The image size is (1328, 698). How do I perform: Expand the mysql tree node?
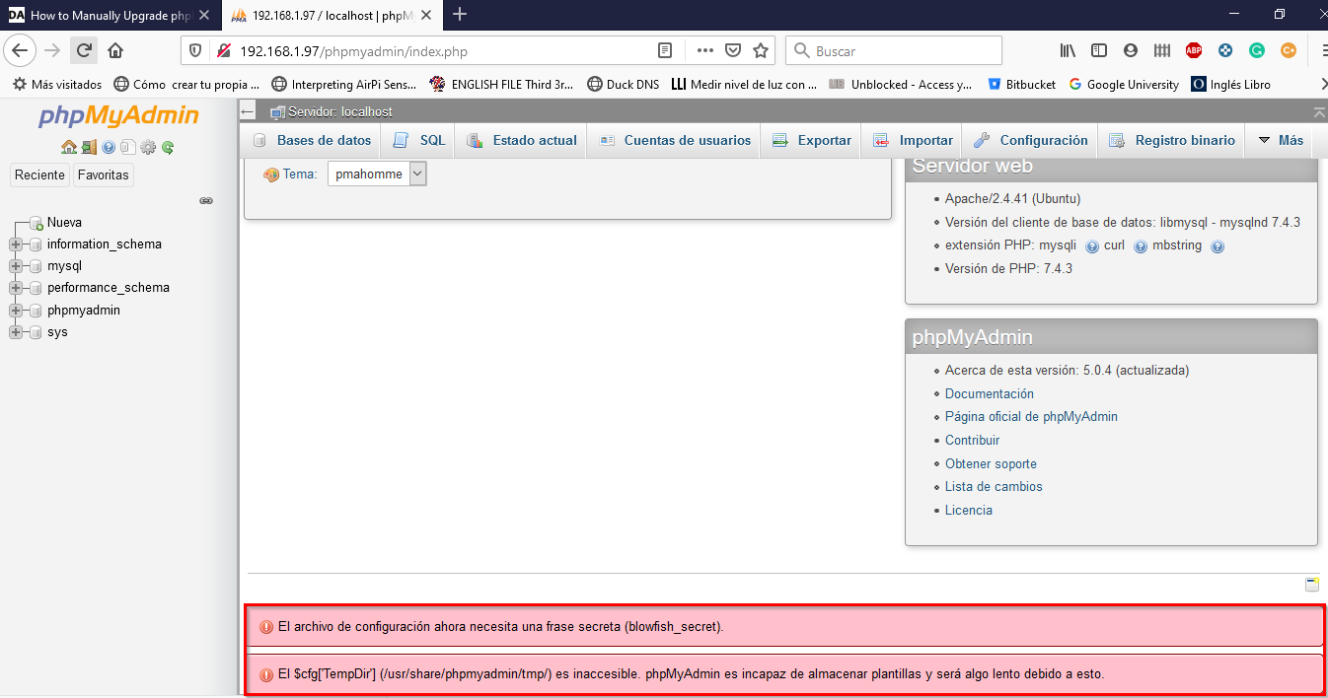(x=16, y=265)
